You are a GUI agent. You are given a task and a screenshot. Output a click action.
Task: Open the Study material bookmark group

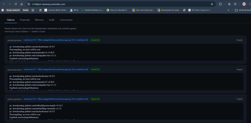[x=13, y=10]
